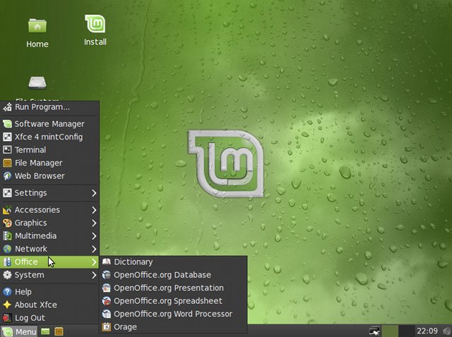Click the Graphics palette icon

point(7,223)
